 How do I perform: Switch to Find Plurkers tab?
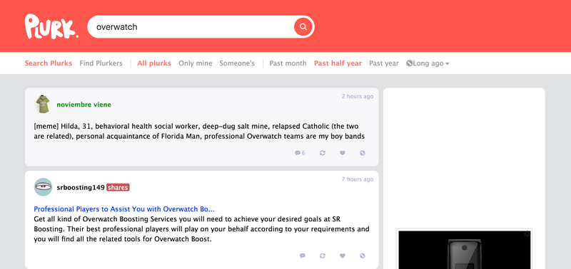pos(101,63)
